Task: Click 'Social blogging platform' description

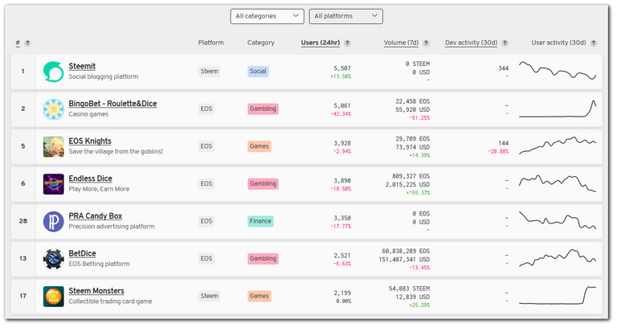Action: [x=104, y=76]
